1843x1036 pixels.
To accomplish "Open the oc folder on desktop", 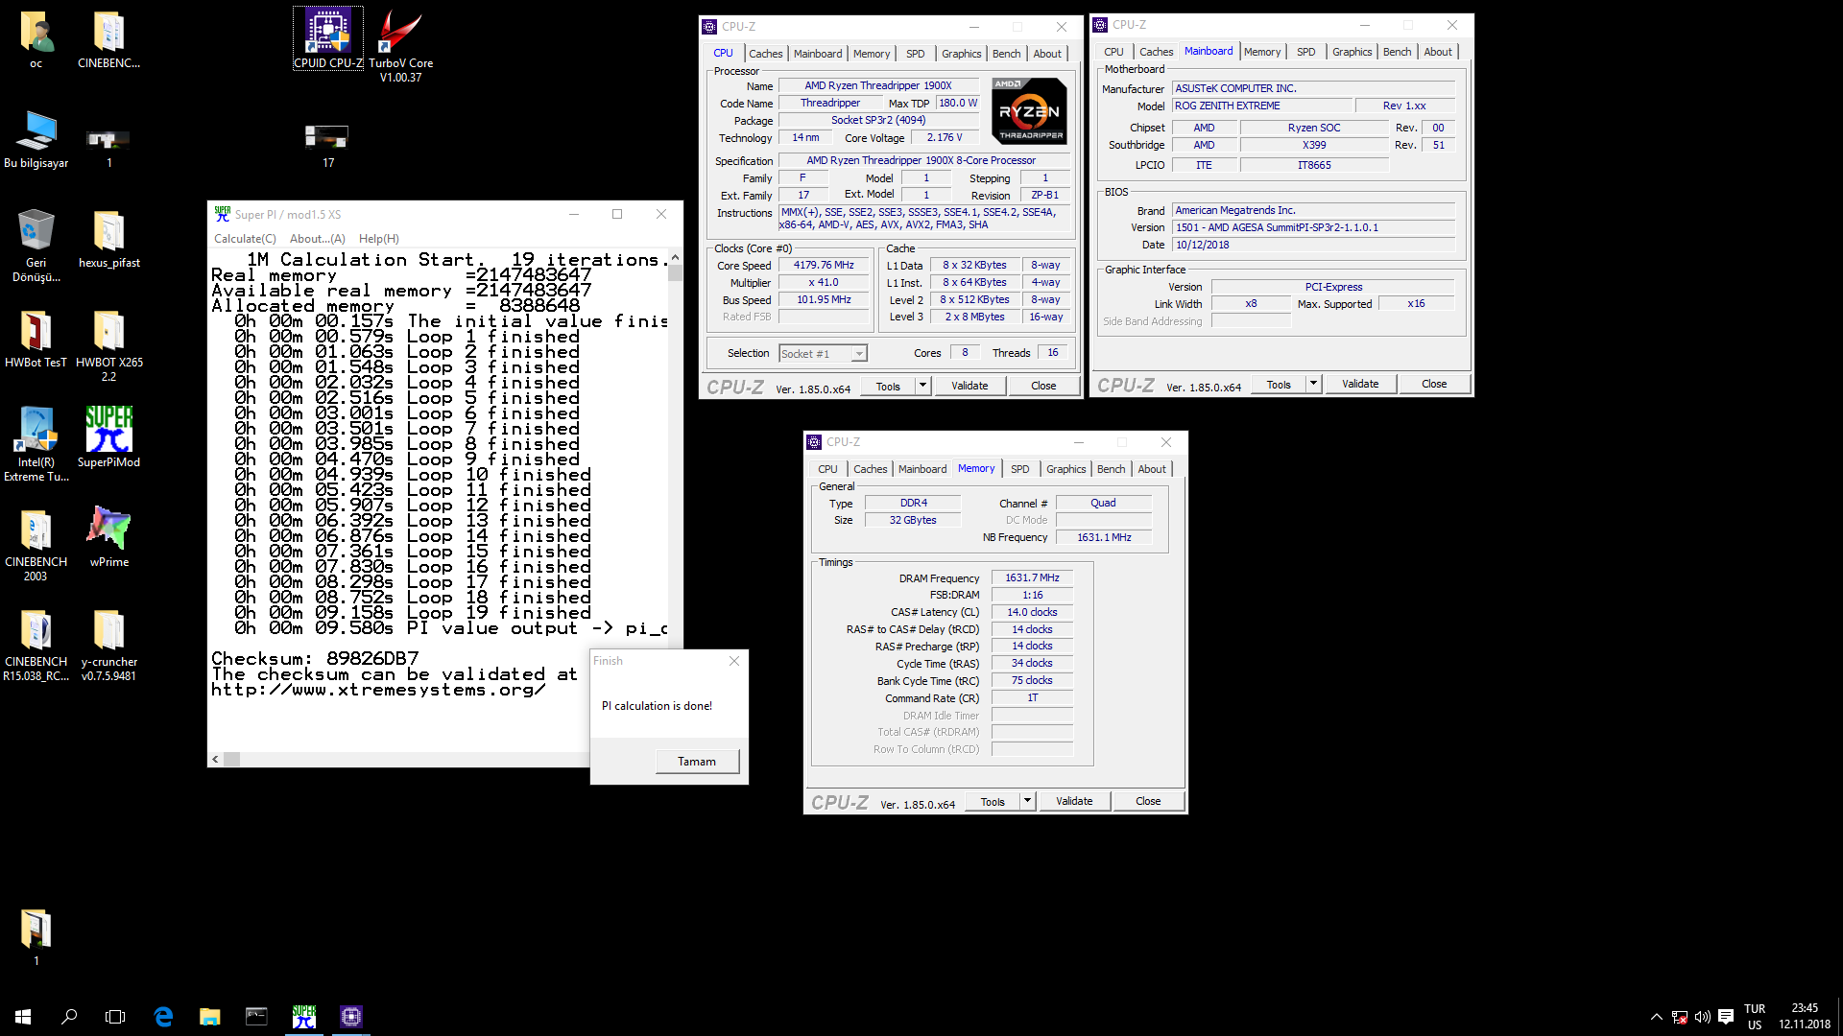I will (36, 40).
